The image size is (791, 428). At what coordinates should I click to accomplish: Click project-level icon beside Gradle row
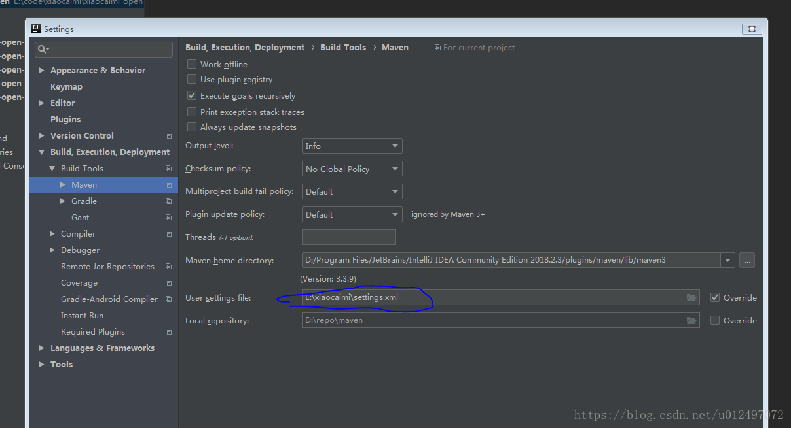(168, 201)
